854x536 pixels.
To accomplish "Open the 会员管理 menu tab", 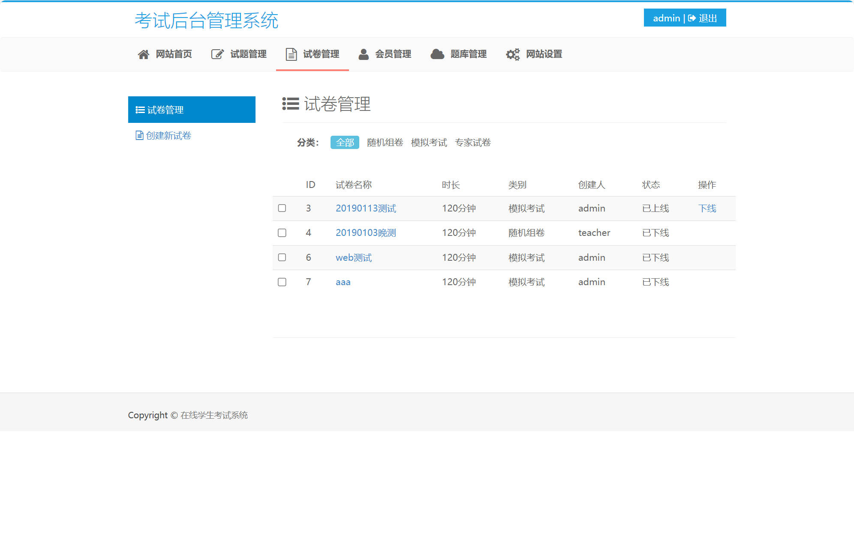I will (394, 54).
